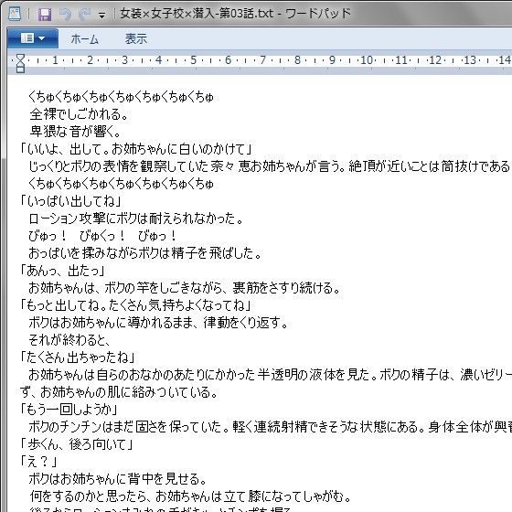512x512 pixels.
Task: Save the document with the floppy disk icon
Action: (x=45, y=15)
